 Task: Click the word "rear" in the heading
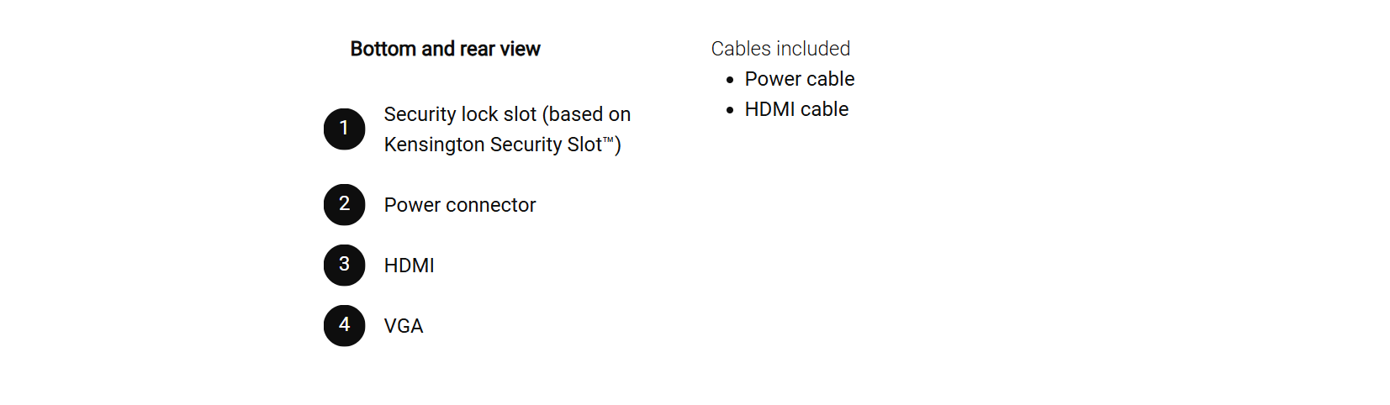coord(477,49)
